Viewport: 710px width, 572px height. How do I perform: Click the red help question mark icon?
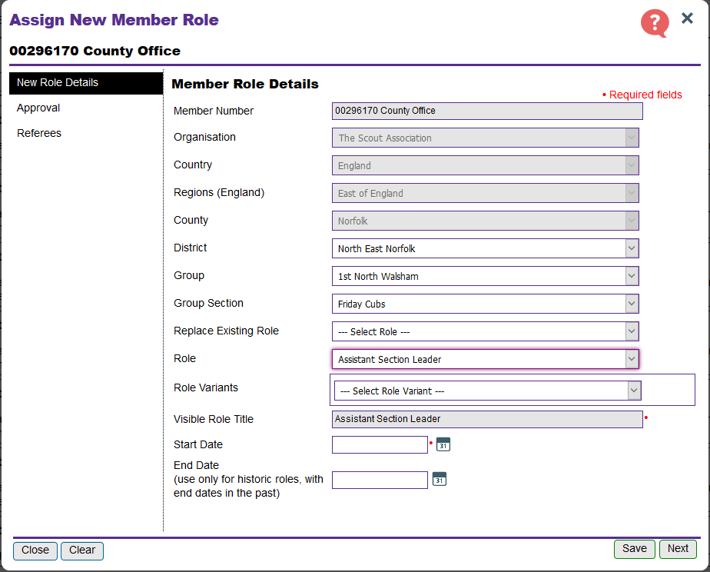(655, 22)
